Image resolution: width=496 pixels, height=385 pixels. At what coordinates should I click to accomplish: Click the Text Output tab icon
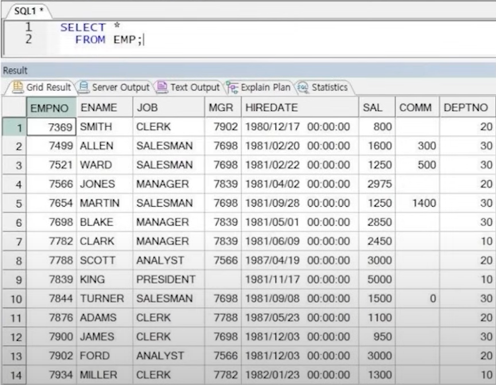point(162,87)
